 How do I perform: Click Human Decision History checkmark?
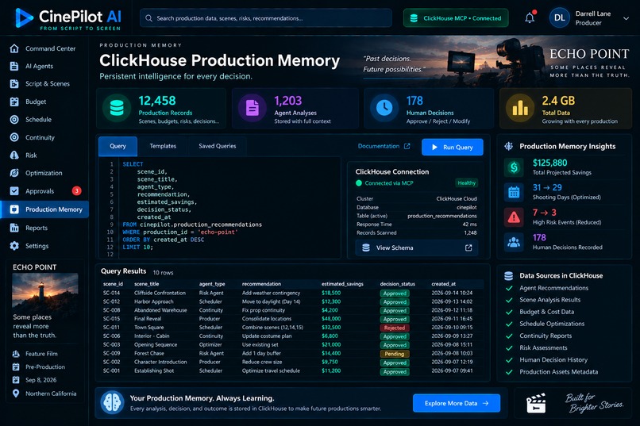(x=509, y=360)
